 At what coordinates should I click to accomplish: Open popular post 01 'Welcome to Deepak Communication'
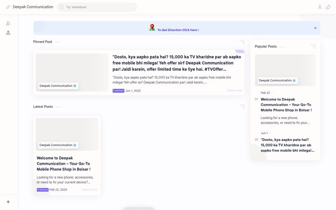(x=286, y=105)
